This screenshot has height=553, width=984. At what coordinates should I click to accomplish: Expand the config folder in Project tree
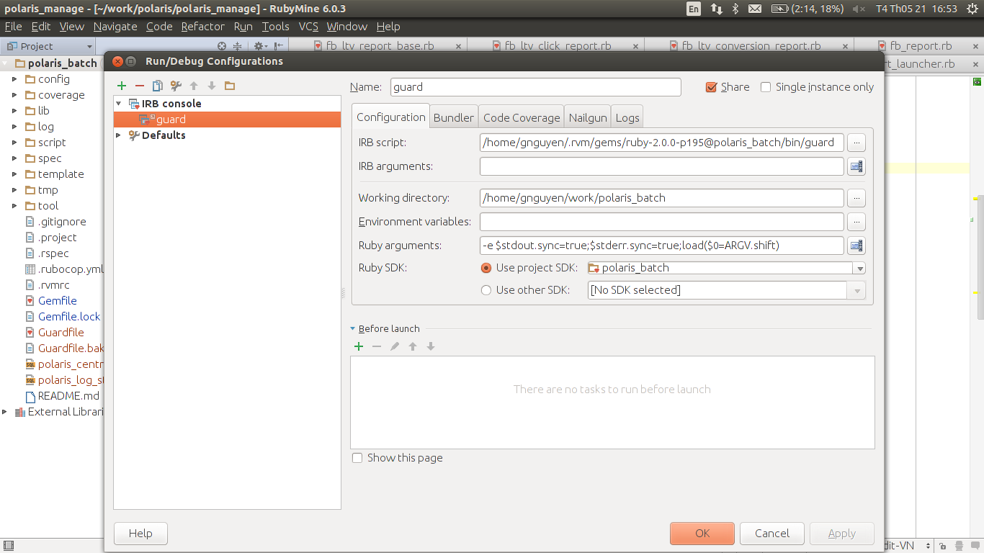14,79
